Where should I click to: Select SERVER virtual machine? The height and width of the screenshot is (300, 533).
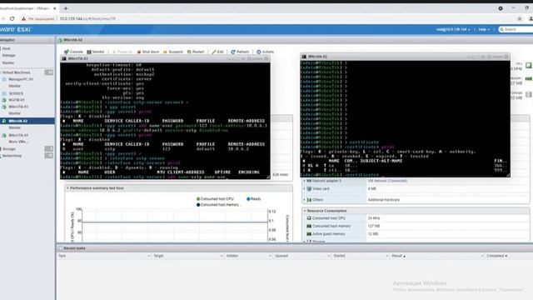[16, 93]
